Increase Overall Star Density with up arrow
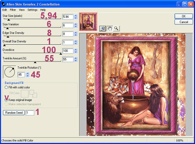The height and width of the screenshot is (144, 195). click(76, 41)
